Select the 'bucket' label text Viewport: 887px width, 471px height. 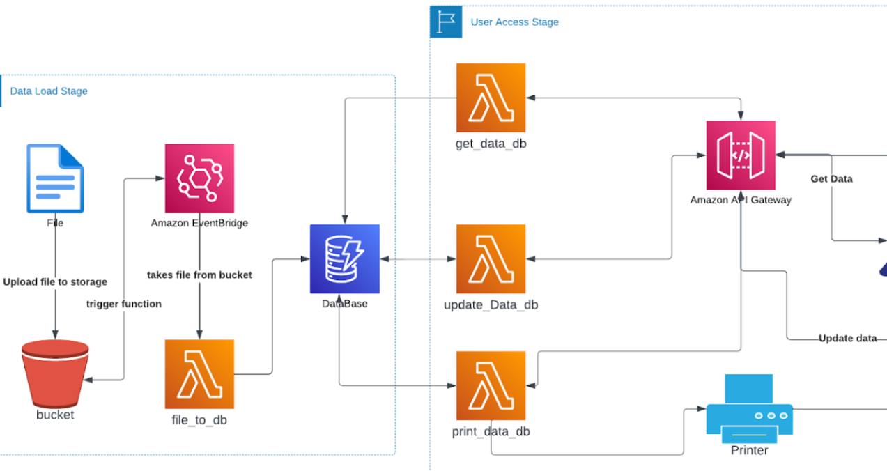[55, 415]
